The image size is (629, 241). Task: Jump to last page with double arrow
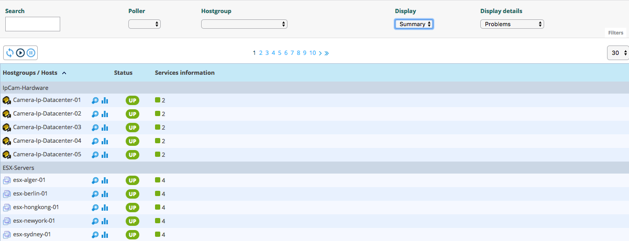tap(327, 53)
